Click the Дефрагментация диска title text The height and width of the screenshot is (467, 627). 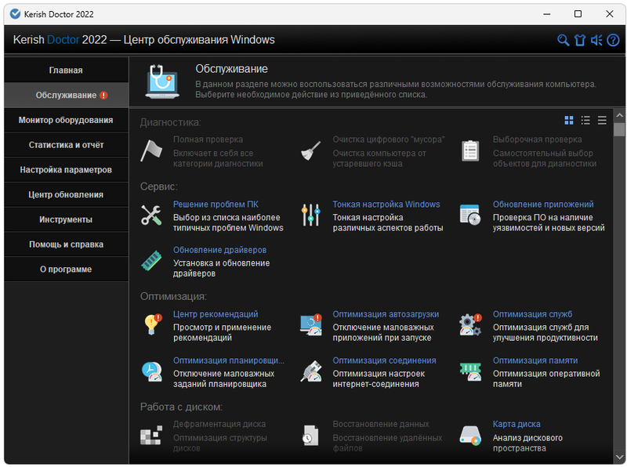point(219,424)
